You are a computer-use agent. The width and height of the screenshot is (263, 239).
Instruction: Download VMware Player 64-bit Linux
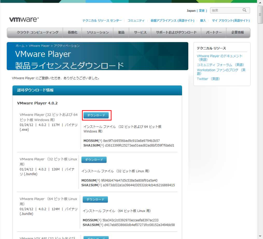[x=95, y=199]
